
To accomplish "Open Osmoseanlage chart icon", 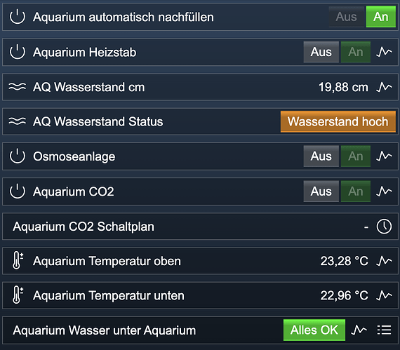I will tap(384, 156).
